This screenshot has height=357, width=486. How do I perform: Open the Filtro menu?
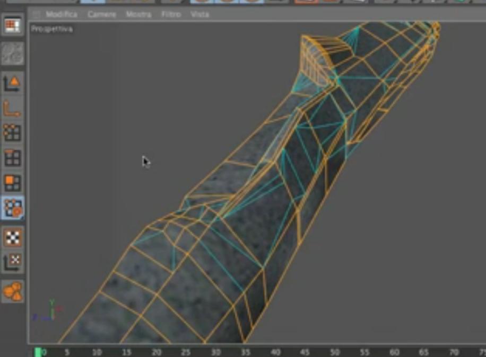[171, 14]
